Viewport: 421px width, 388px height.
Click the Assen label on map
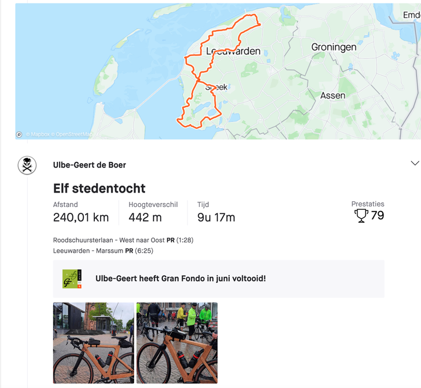point(333,95)
